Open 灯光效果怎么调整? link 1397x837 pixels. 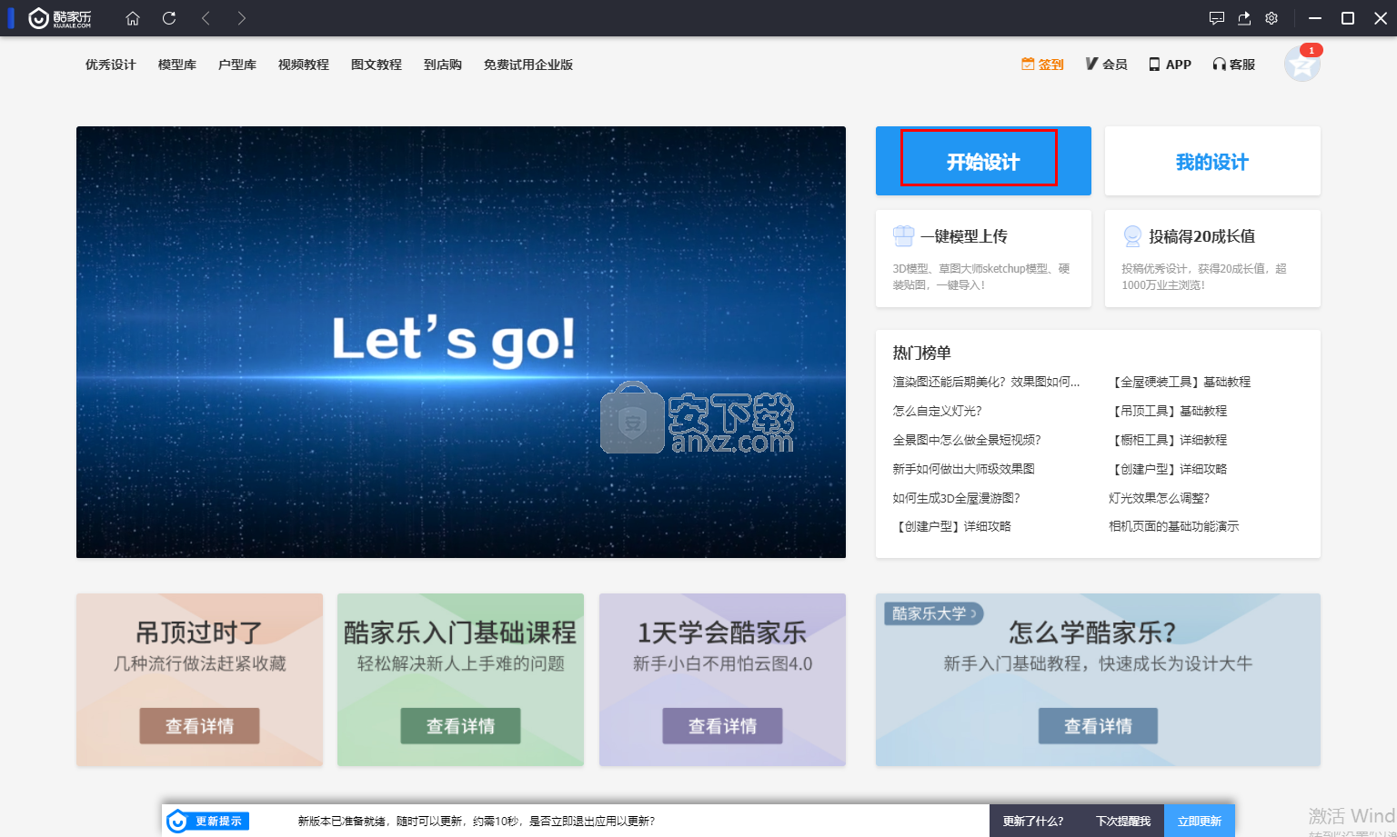[x=1160, y=498]
